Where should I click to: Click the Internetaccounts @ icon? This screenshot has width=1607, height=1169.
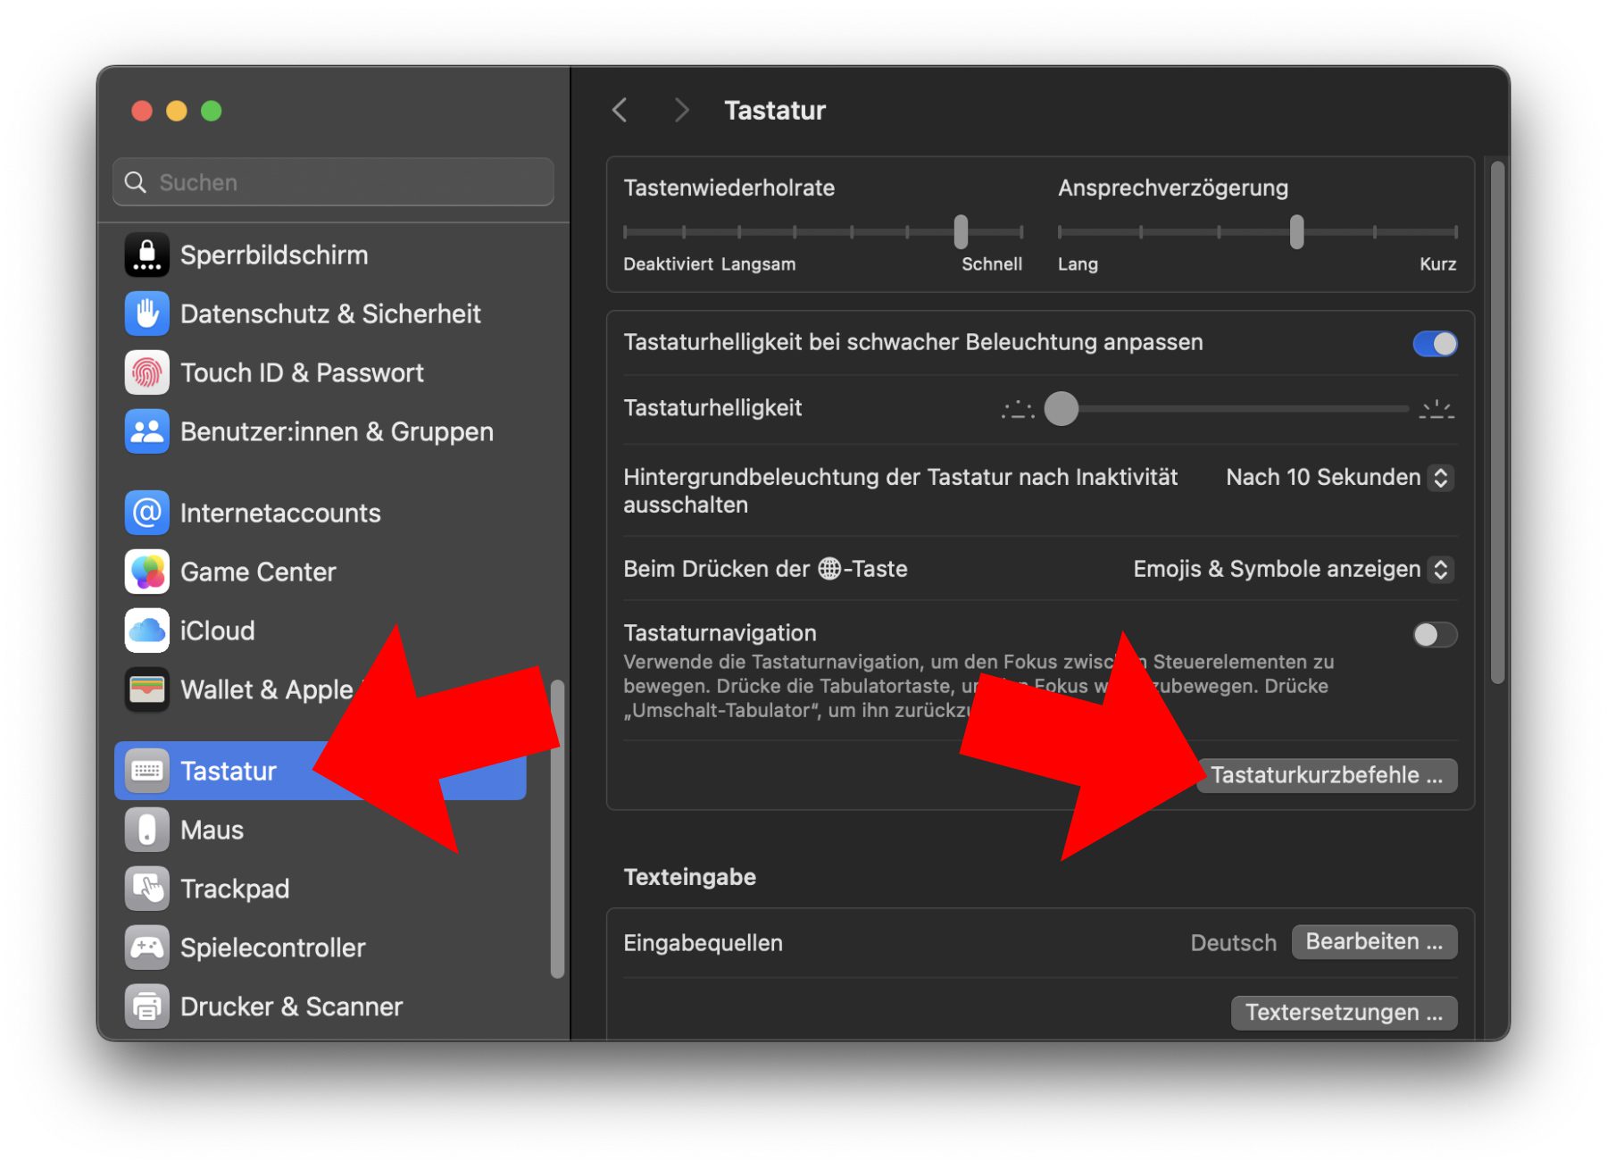[146, 514]
